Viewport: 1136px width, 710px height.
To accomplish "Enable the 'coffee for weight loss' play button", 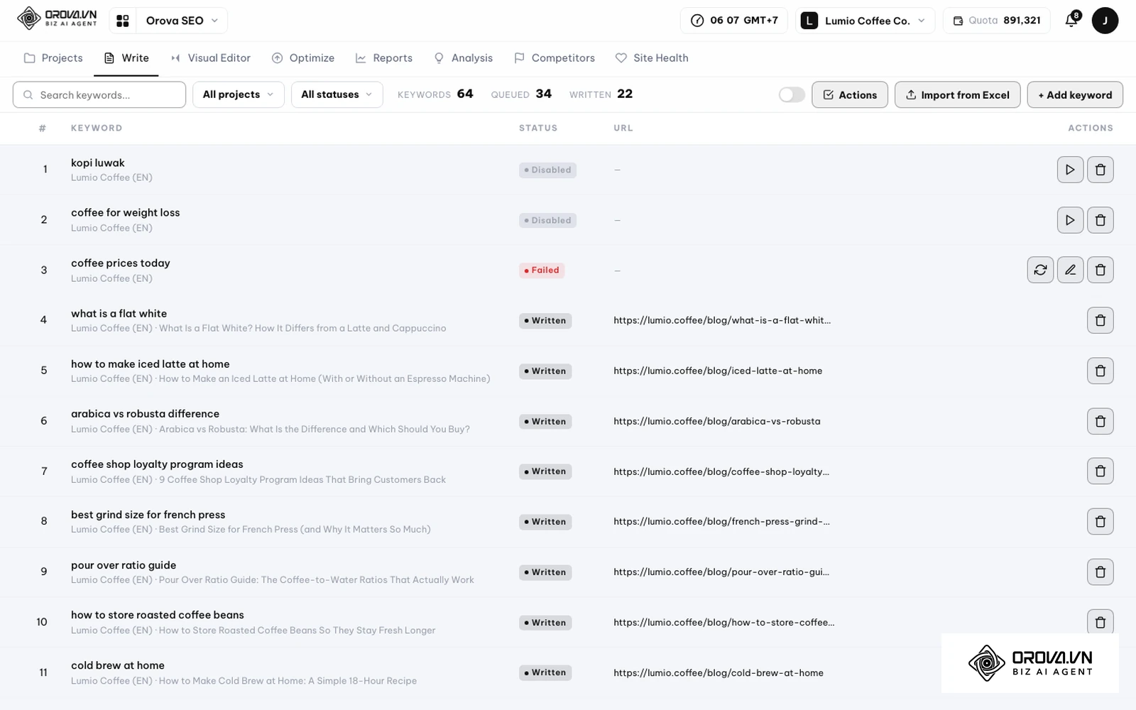I will (x=1070, y=220).
